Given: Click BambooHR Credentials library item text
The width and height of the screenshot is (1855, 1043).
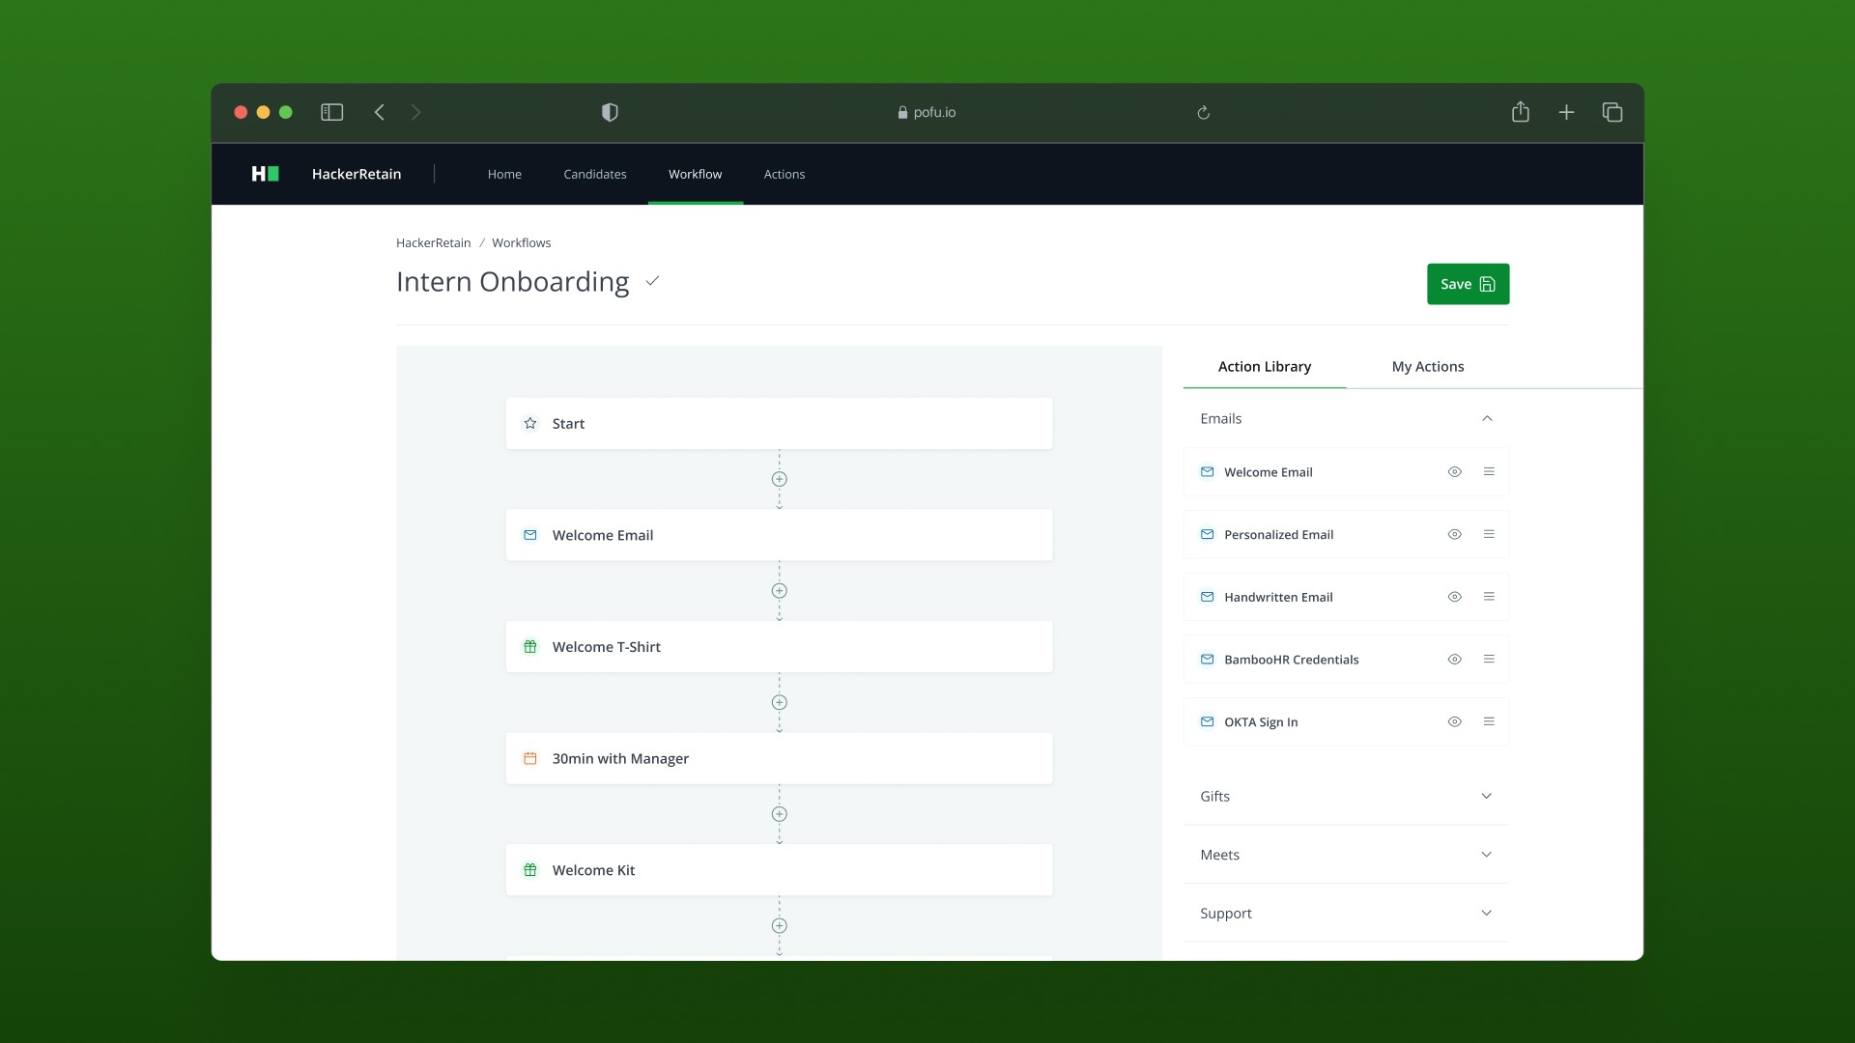Looking at the screenshot, I should [x=1291, y=660].
